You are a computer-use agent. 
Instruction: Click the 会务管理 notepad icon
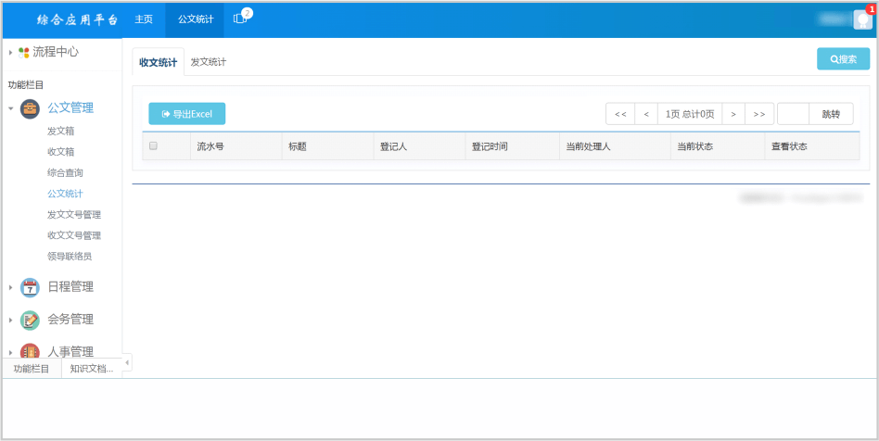[31, 320]
